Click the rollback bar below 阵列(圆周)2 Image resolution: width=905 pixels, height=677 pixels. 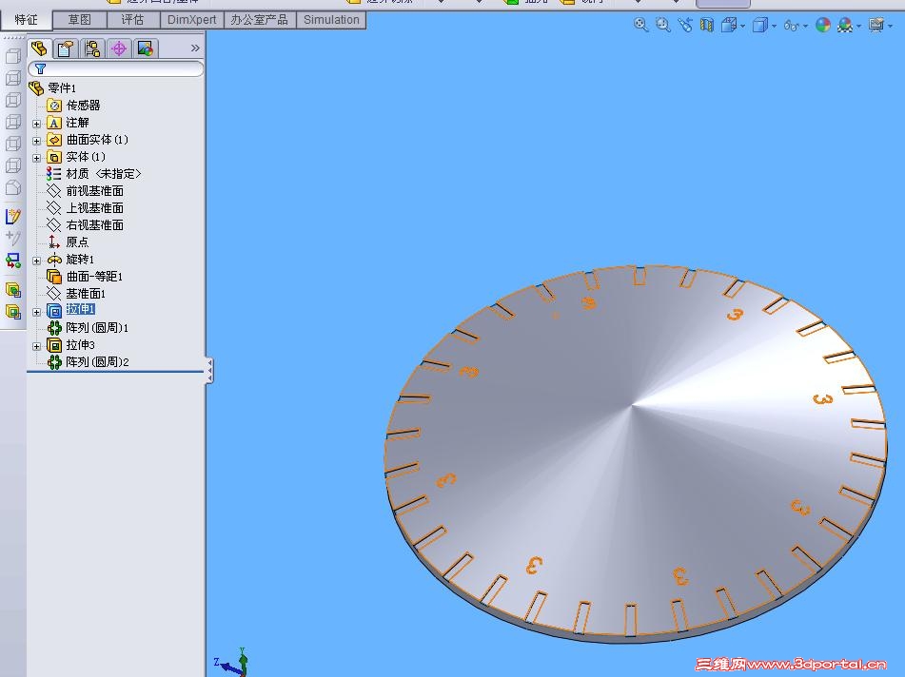point(115,372)
